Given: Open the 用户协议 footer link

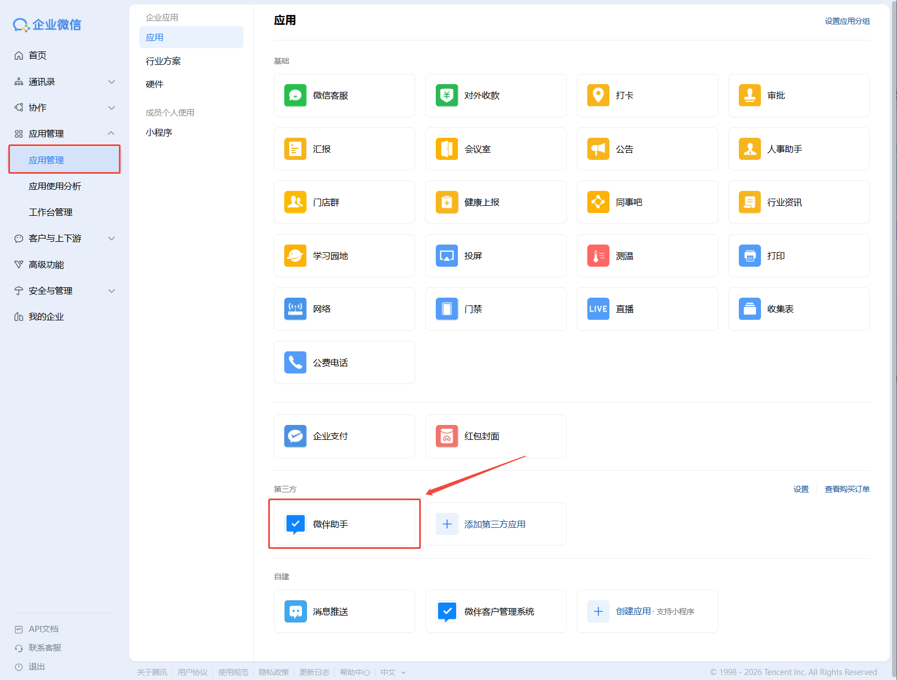Looking at the screenshot, I should tap(192, 672).
